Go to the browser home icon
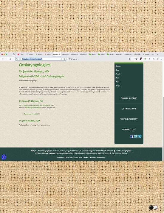This screenshot has height=213, width=164. click(x=10, y=59)
